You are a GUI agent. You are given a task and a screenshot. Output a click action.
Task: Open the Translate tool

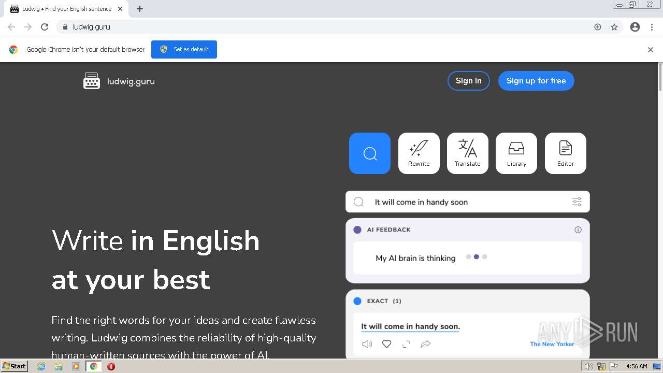click(468, 153)
